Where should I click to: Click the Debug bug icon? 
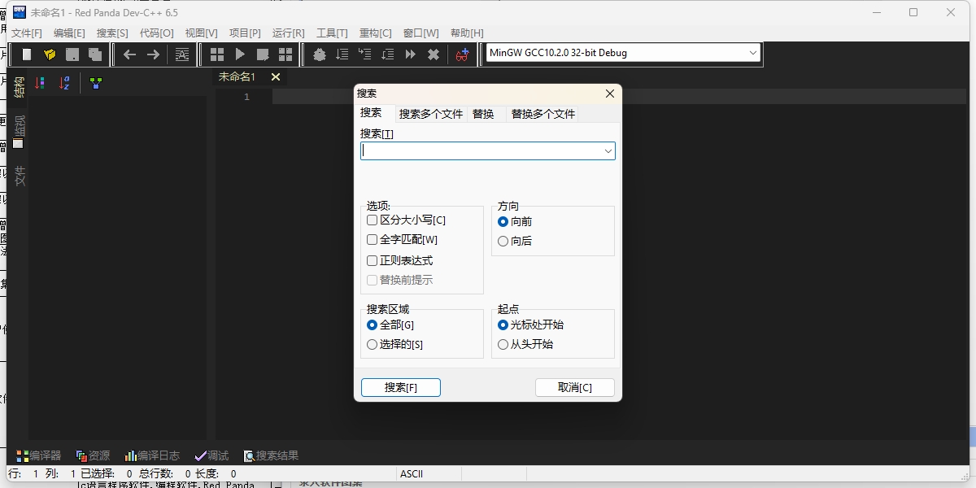click(x=320, y=54)
